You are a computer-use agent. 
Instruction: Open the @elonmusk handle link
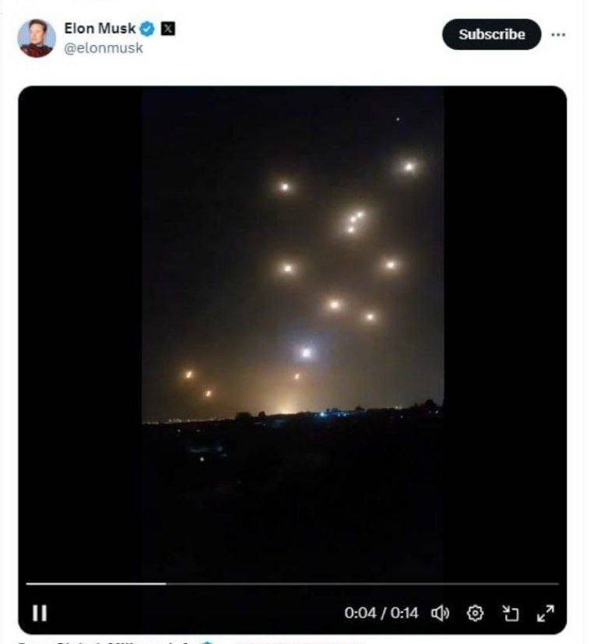coord(104,48)
